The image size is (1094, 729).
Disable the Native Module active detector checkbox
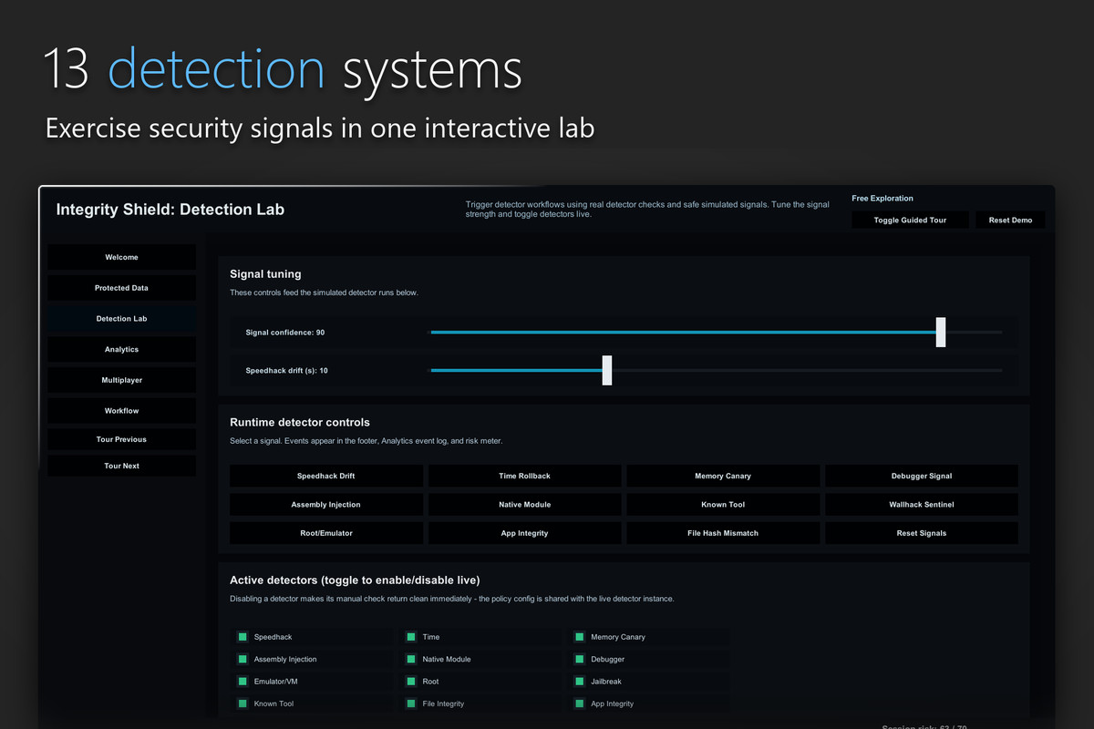pyautogui.click(x=411, y=659)
